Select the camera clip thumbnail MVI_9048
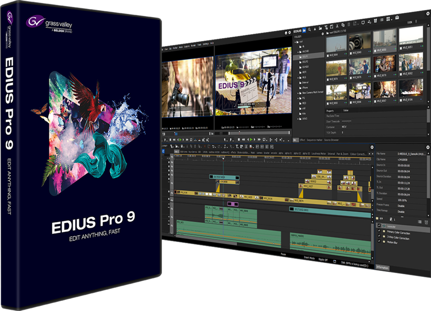431x311 pixels. (360, 42)
